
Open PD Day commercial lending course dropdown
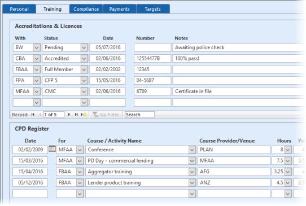pos(192,161)
